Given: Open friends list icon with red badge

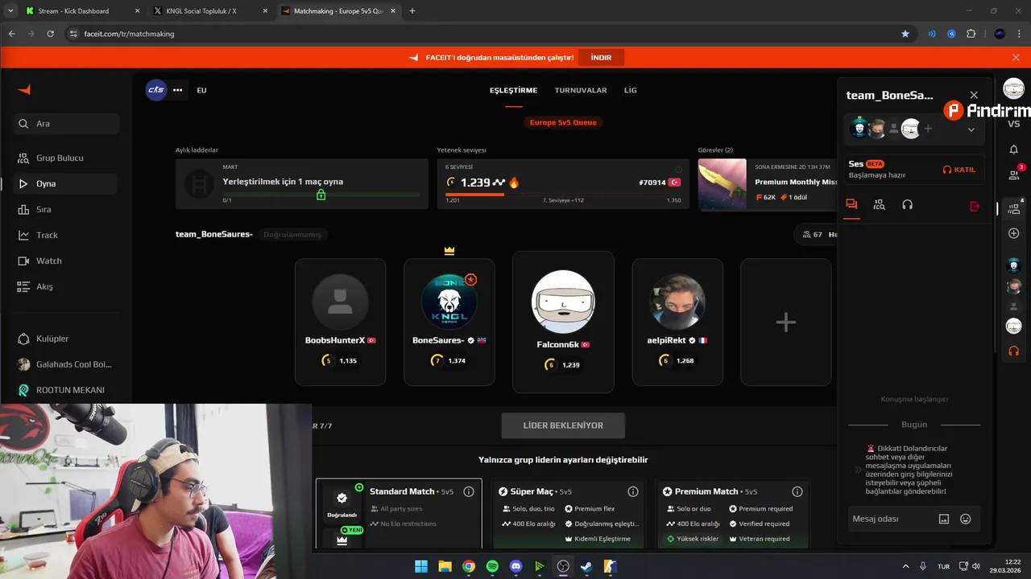Looking at the screenshot, I should click(1014, 174).
